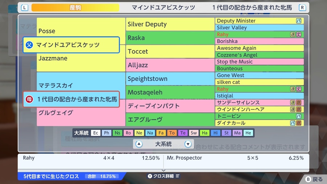This screenshot has height=184, width=327.
Task: Select the Hi lineage swatch
Action: pyautogui.click(x=215, y=133)
